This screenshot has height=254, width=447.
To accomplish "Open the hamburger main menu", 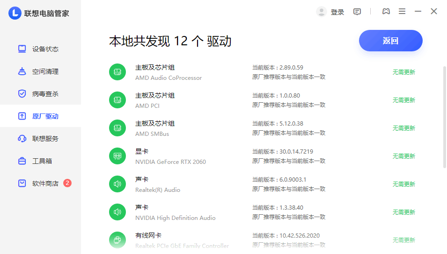I will [402, 11].
